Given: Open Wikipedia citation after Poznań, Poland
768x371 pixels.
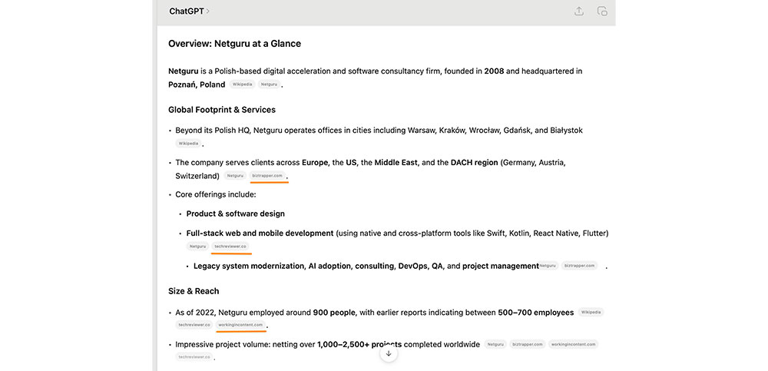Looking at the screenshot, I should [x=242, y=84].
